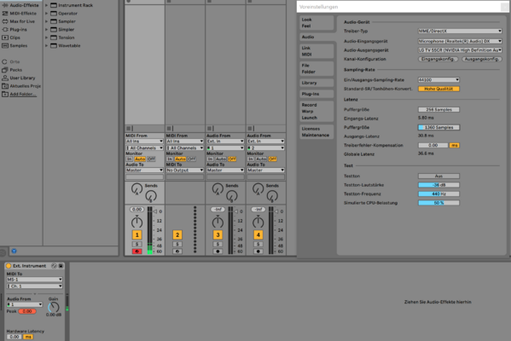The height and width of the screenshot is (341, 511).
Task: Stop clips on track 3
Action: click(x=209, y=129)
